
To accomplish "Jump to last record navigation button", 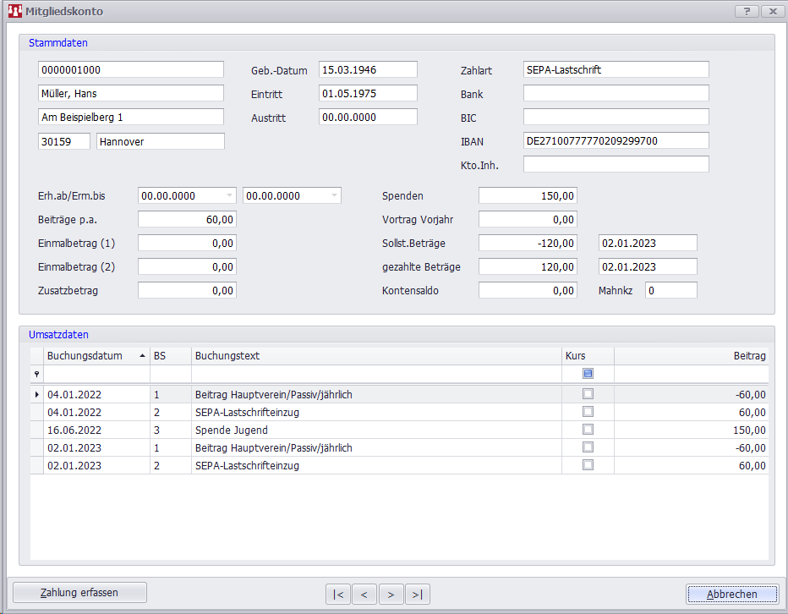I will pyautogui.click(x=418, y=595).
